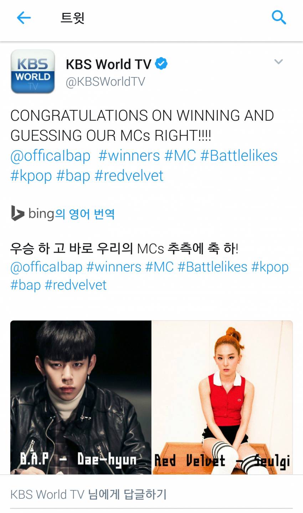Open #redvelvet hashtag in original tweet
The height and width of the screenshot is (513, 303).
(x=129, y=176)
